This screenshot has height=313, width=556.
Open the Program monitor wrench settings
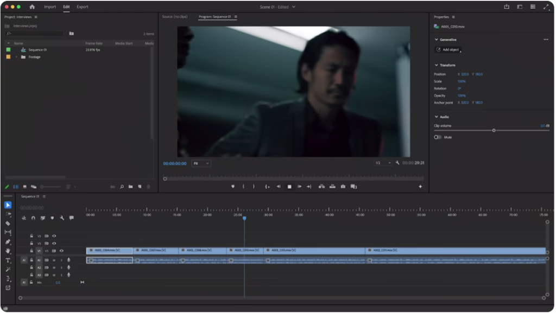(397, 163)
